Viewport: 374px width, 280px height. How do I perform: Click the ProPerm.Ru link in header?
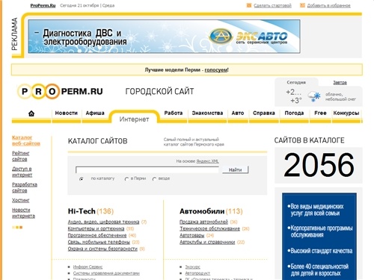pyautogui.click(x=43, y=5)
